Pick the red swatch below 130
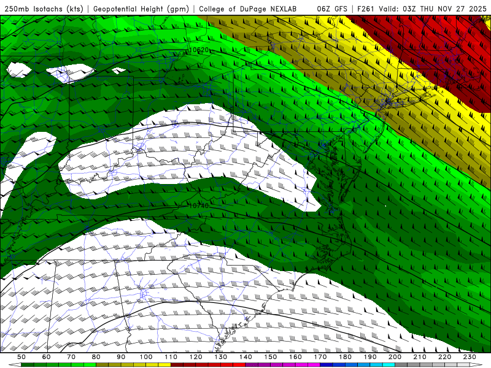The height and width of the screenshot is (368, 491). tap(226, 365)
